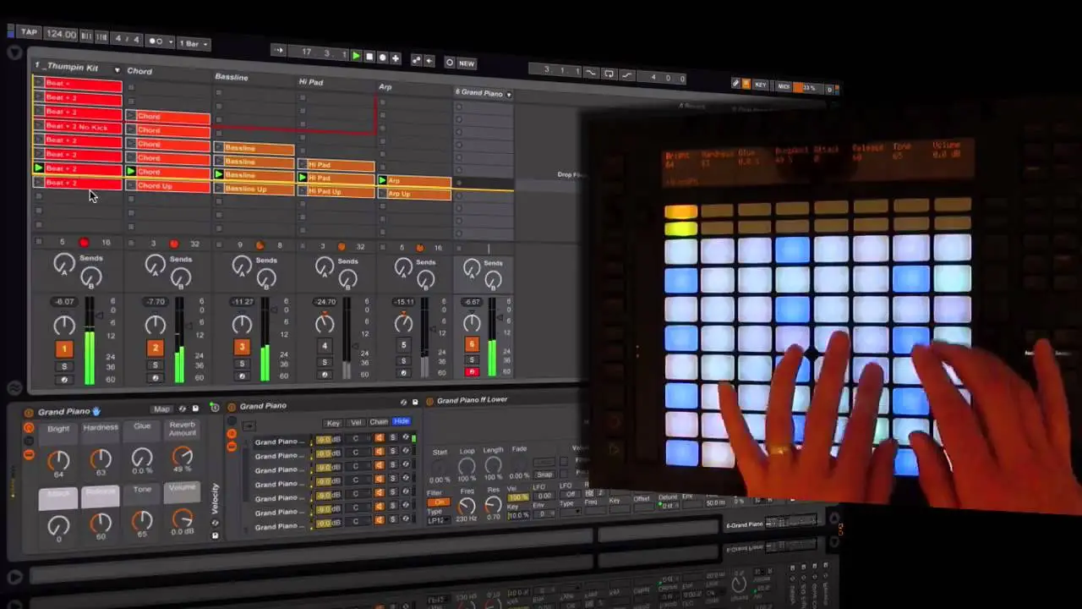Disarm the red arm button on track 6
The width and height of the screenshot is (1082, 609).
[x=472, y=371]
